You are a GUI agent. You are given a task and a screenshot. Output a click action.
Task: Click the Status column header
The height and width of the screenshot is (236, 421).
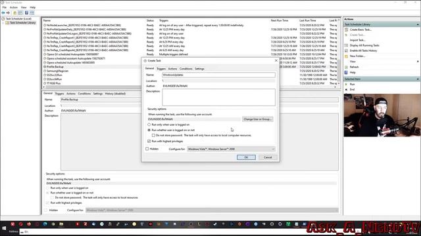(x=150, y=20)
